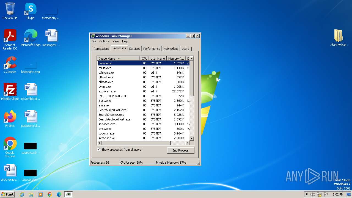The width and height of the screenshot is (352, 198).
Task: Select the typesprogr... desktop file
Action: [x=31, y=175]
